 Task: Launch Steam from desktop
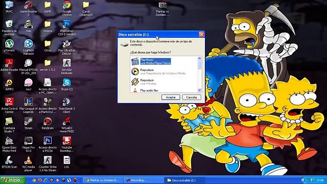coord(29,123)
